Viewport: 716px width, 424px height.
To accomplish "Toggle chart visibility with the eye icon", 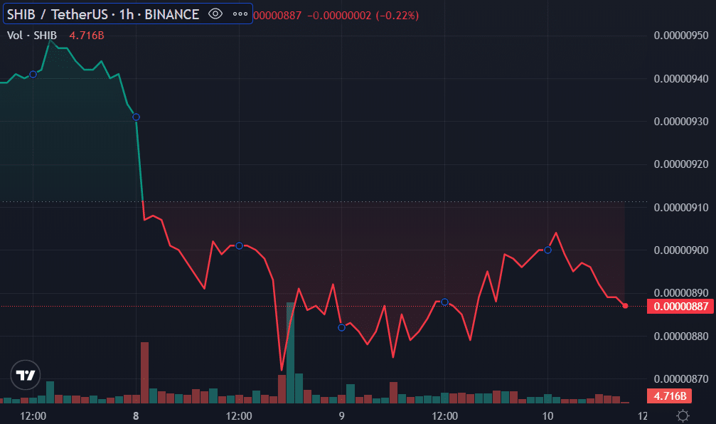I will [215, 14].
